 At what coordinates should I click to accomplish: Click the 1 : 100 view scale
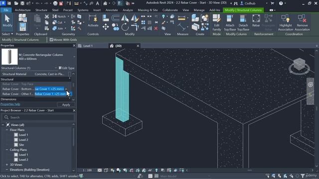(87, 170)
